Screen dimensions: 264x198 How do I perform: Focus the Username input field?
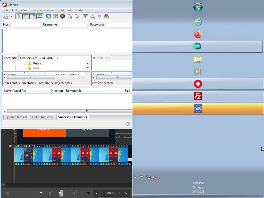point(73,24)
